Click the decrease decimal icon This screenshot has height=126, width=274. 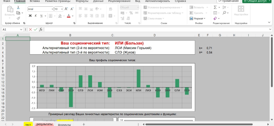[x=128, y=18]
